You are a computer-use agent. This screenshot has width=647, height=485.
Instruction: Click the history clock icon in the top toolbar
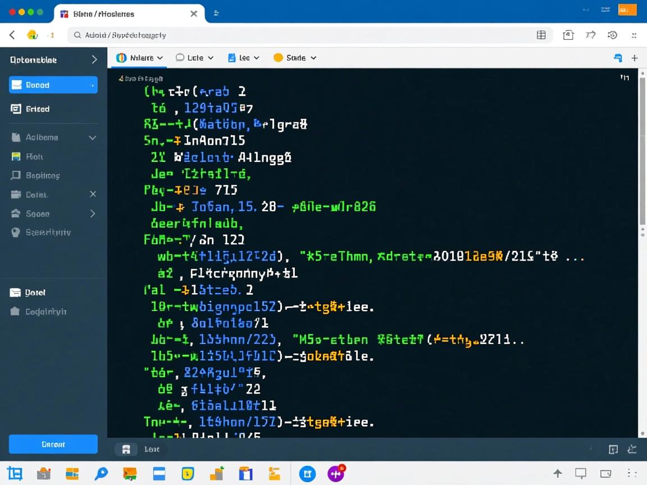tap(612, 35)
